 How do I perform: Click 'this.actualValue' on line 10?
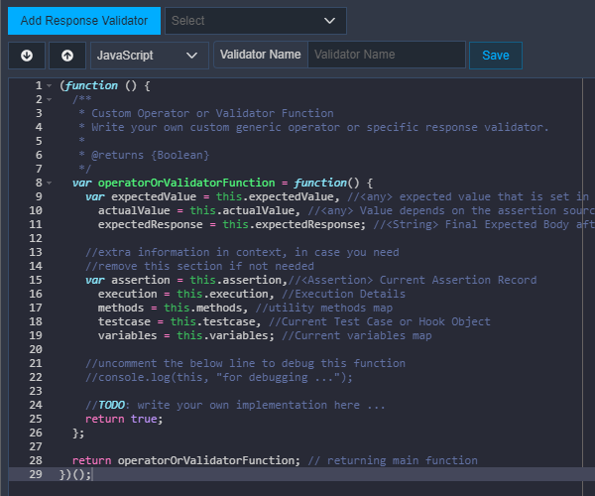point(242,210)
